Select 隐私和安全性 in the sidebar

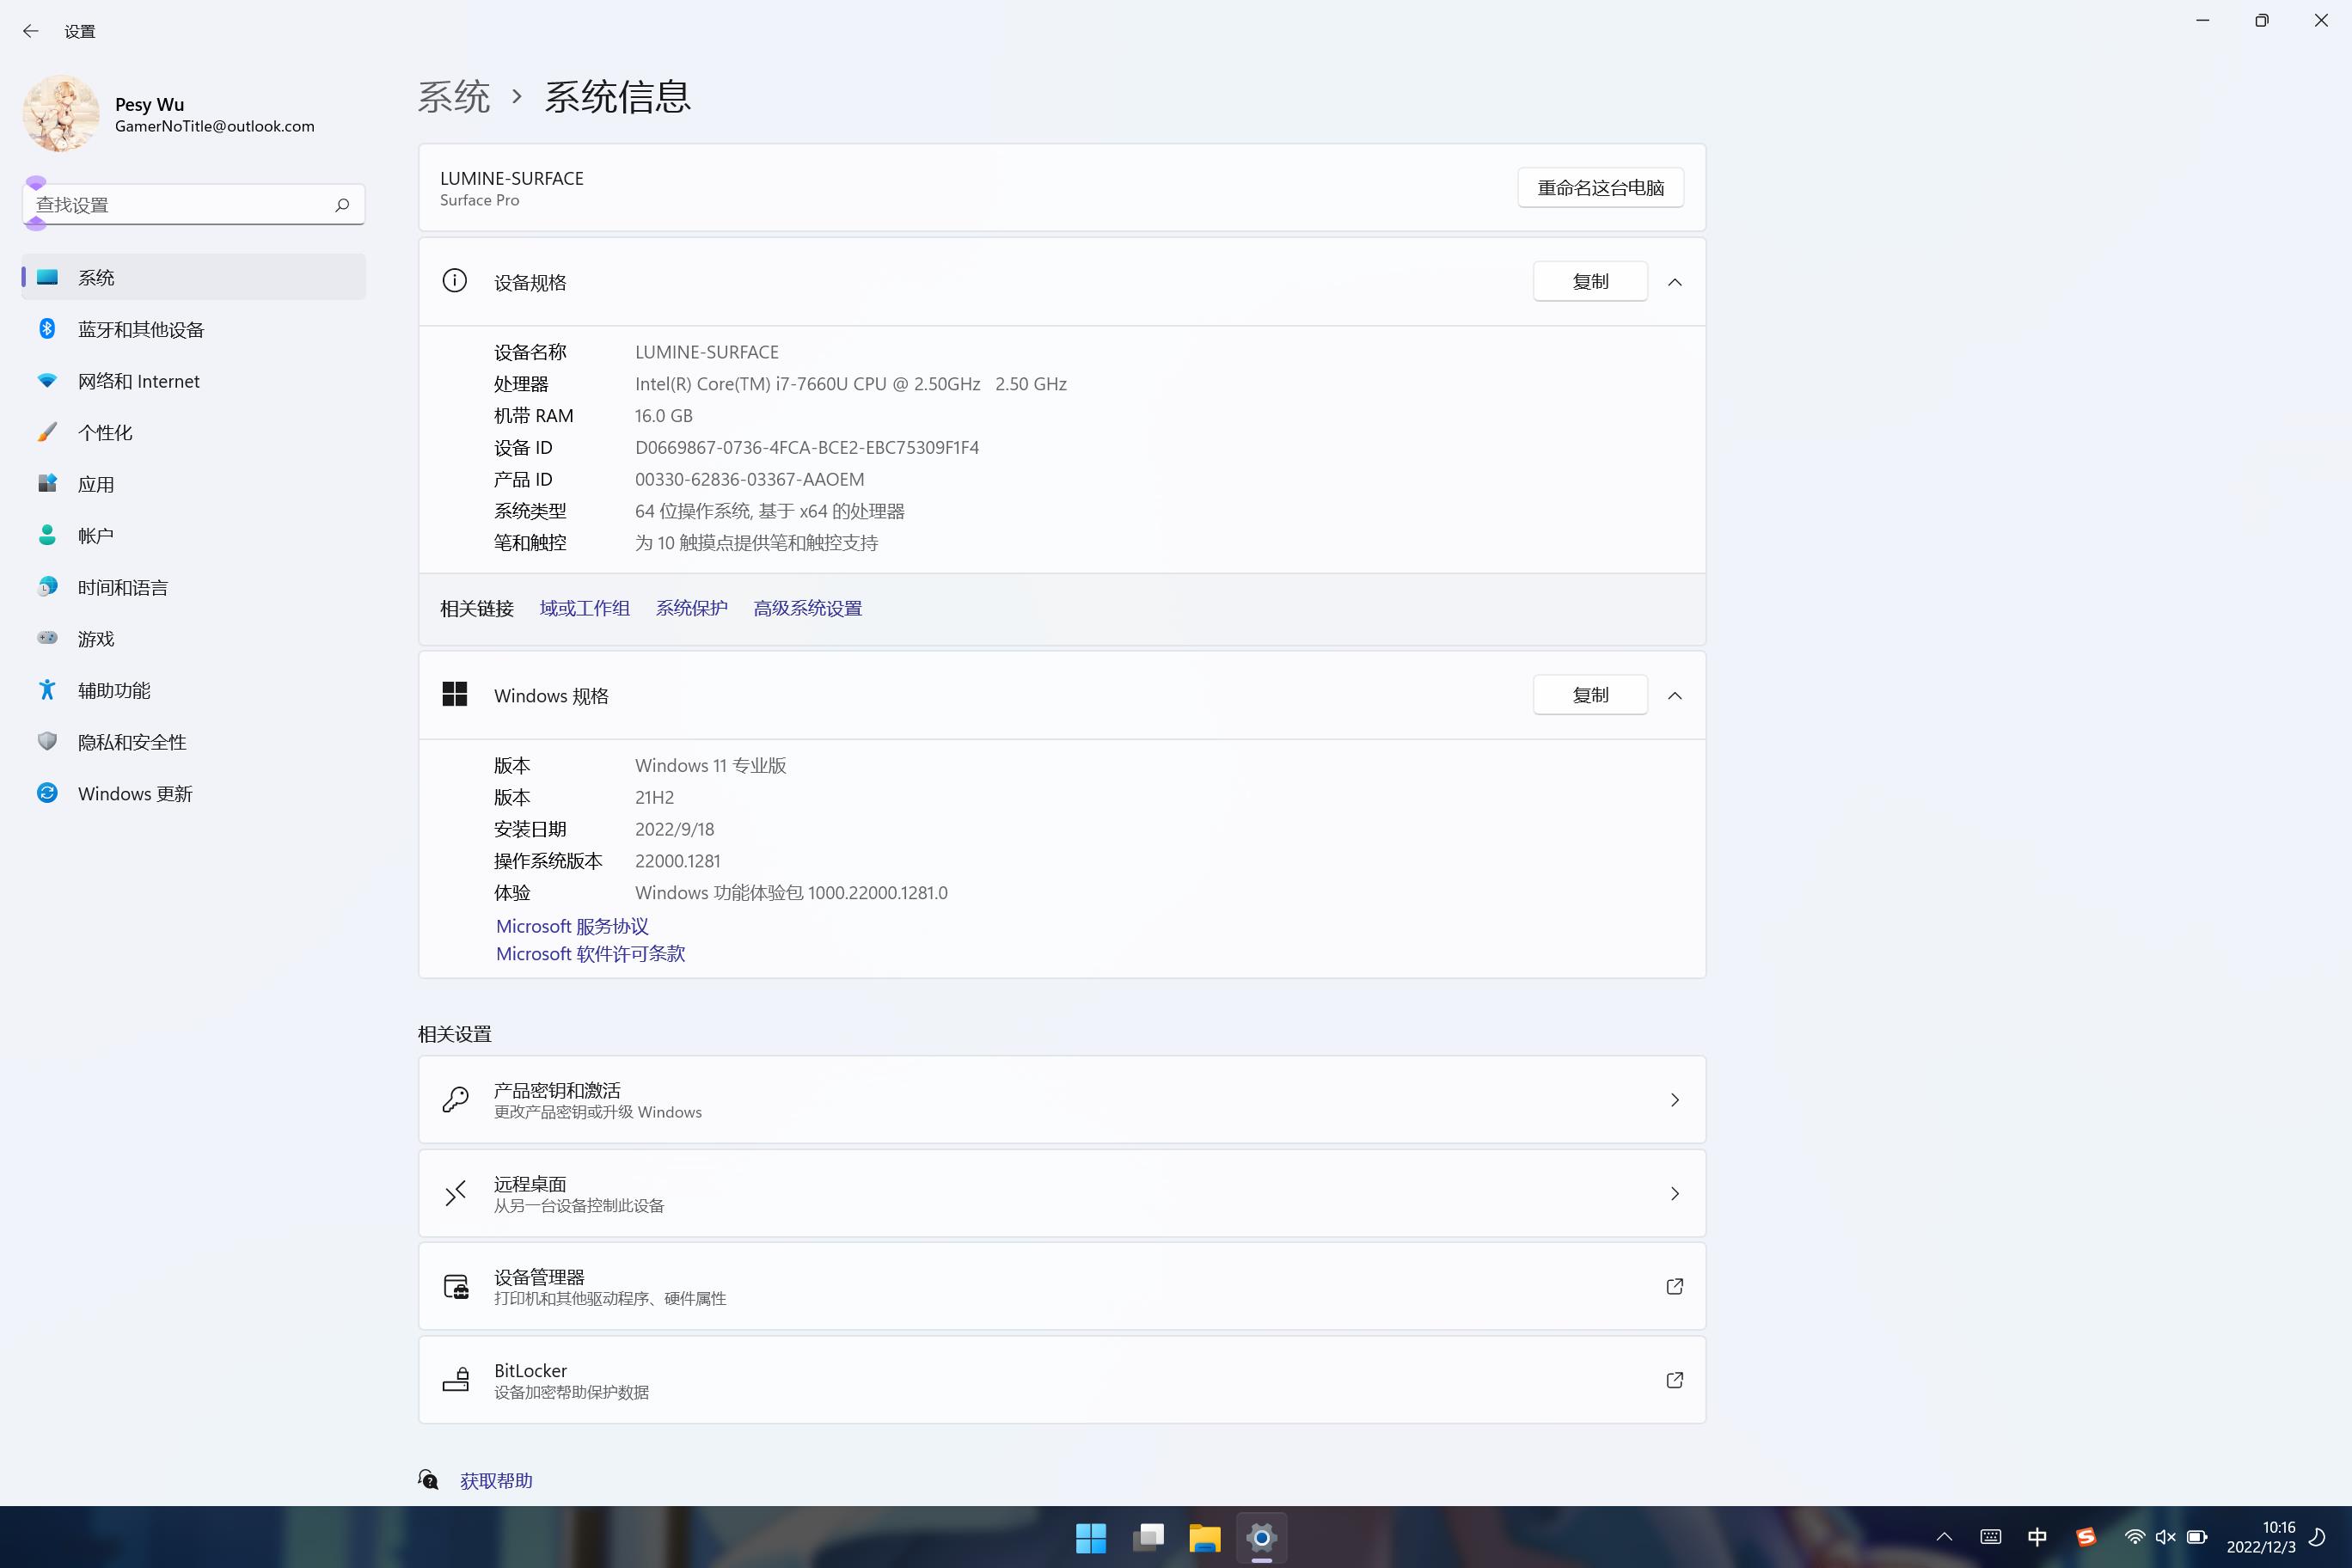(132, 741)
